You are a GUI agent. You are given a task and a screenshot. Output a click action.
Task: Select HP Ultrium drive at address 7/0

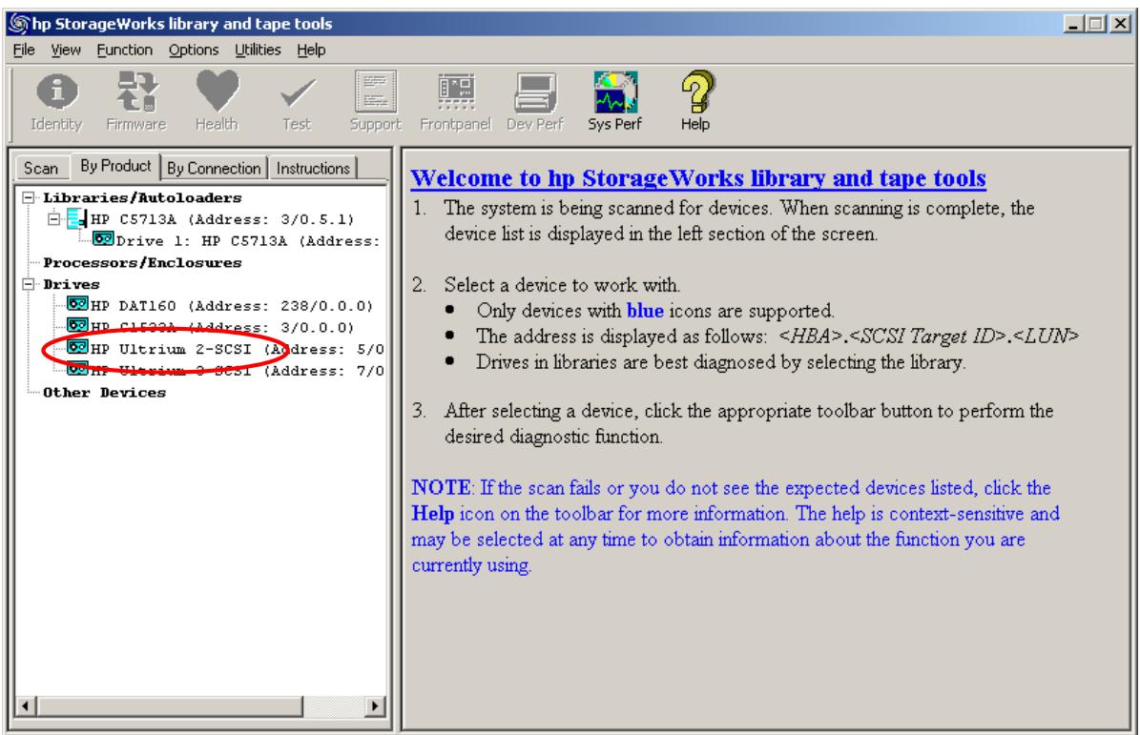[237, 371]
